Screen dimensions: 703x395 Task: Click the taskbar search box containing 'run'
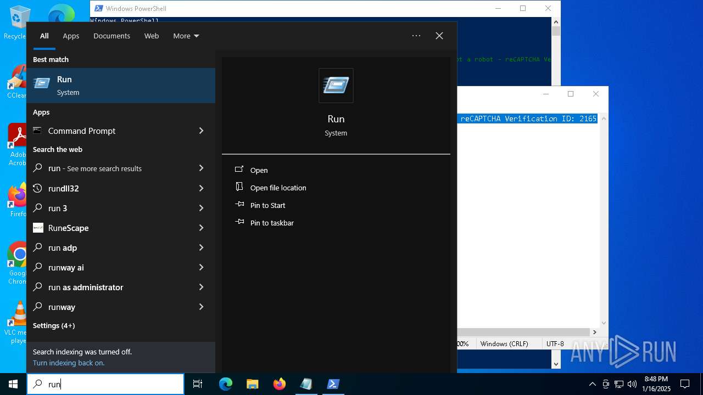(x=105, y=384)
